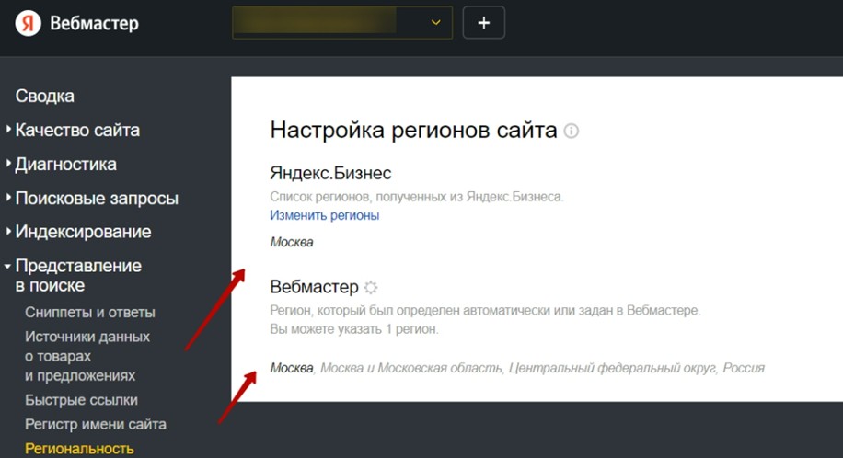Open the Быстрые ссылки page
This screenshot has width=843, height=458.
81,400
